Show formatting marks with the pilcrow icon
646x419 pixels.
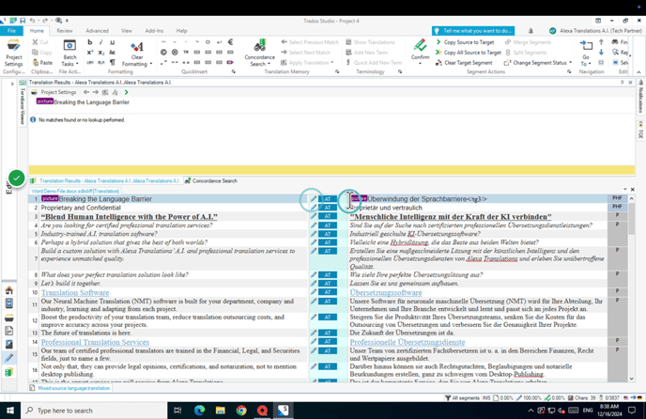(112, 63)
